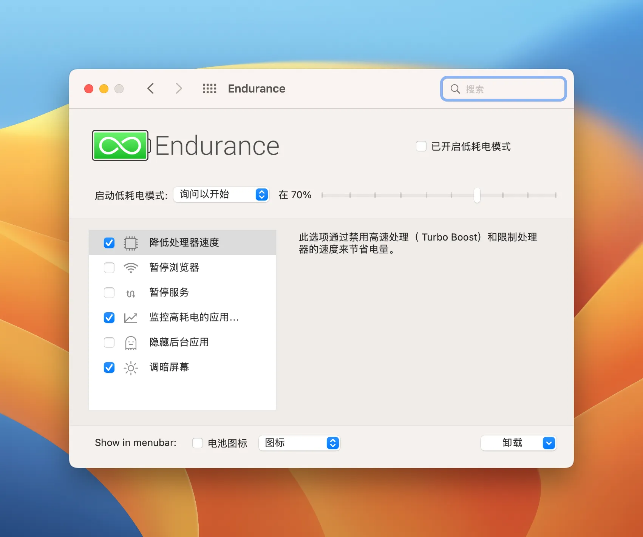The width and height of the screenshot is (643, 537).
Task: Select the 隐藏后台应用 row label
Action: pyautogui.click(x=179, y=342)
